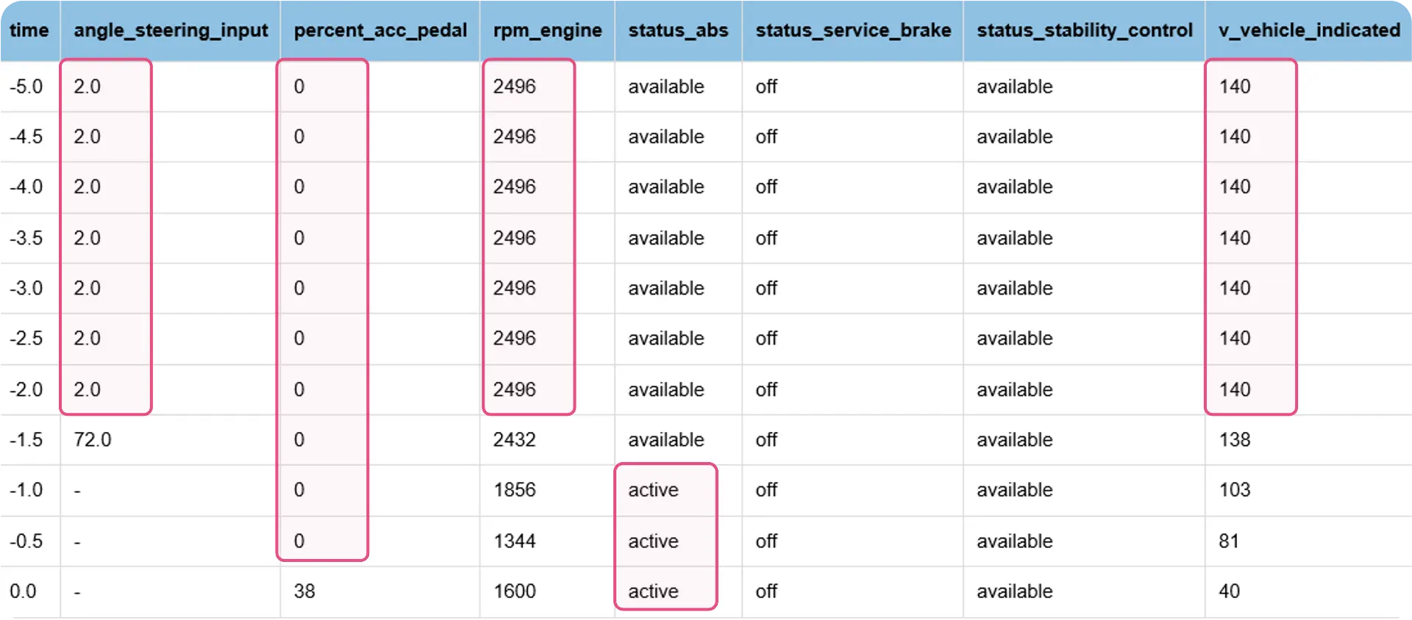The image size is (1412, 620).
Task: Click the time cell -3.5
Action: (x=26, y=238)
